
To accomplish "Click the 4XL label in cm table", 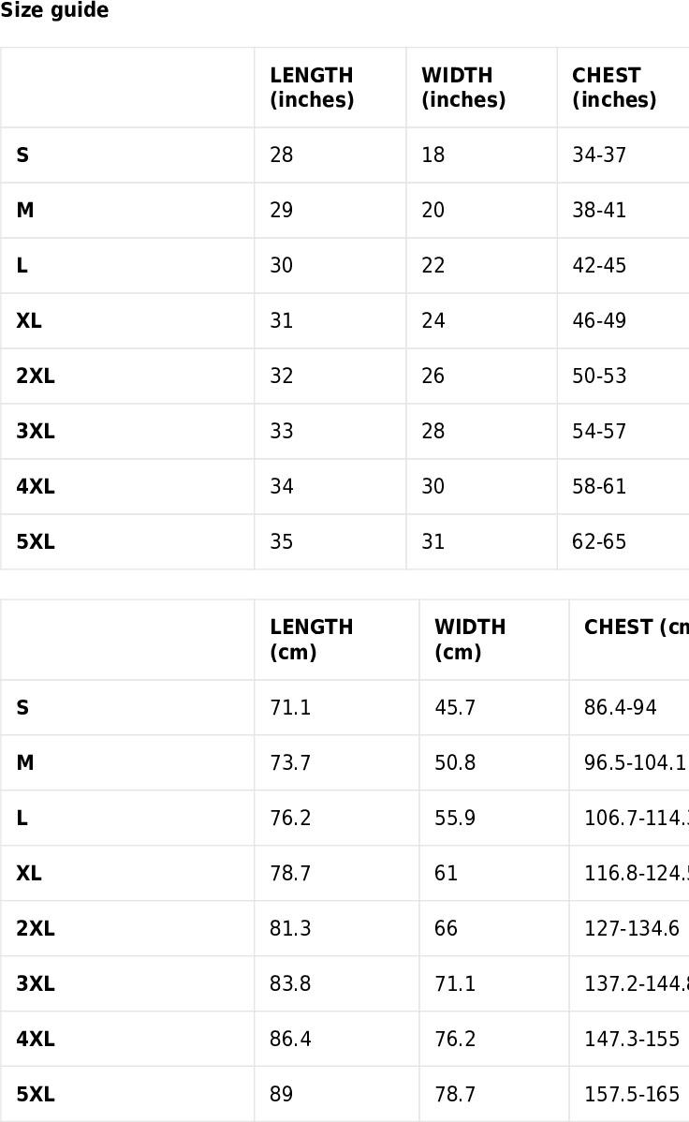I will click(x=35, y=1039).
